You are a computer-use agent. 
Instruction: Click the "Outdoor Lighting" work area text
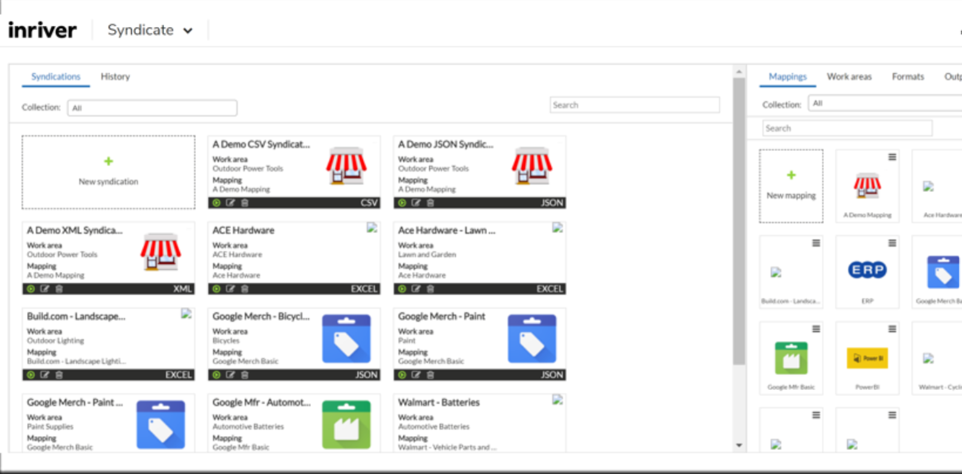point(55,341)
